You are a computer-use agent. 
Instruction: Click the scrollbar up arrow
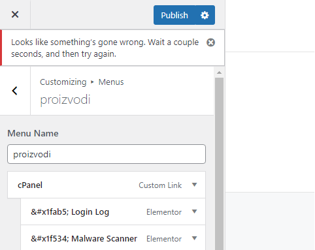[x=220, y=72]
